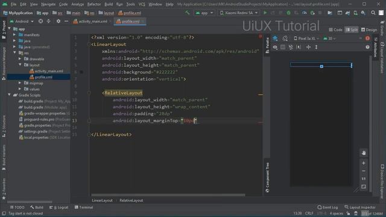
Task: Open Resource Manager side tab
Action: (4, 63)
